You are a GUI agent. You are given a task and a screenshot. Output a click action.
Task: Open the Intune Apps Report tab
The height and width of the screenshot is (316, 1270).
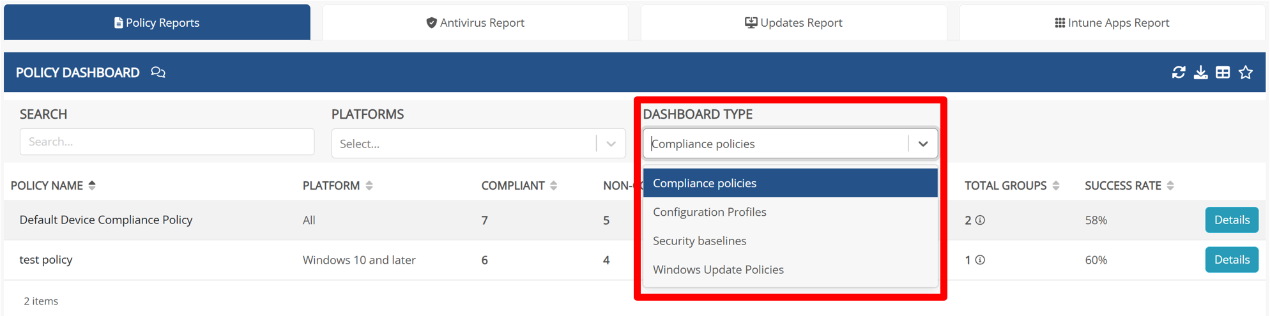[x=1112, y=23]
